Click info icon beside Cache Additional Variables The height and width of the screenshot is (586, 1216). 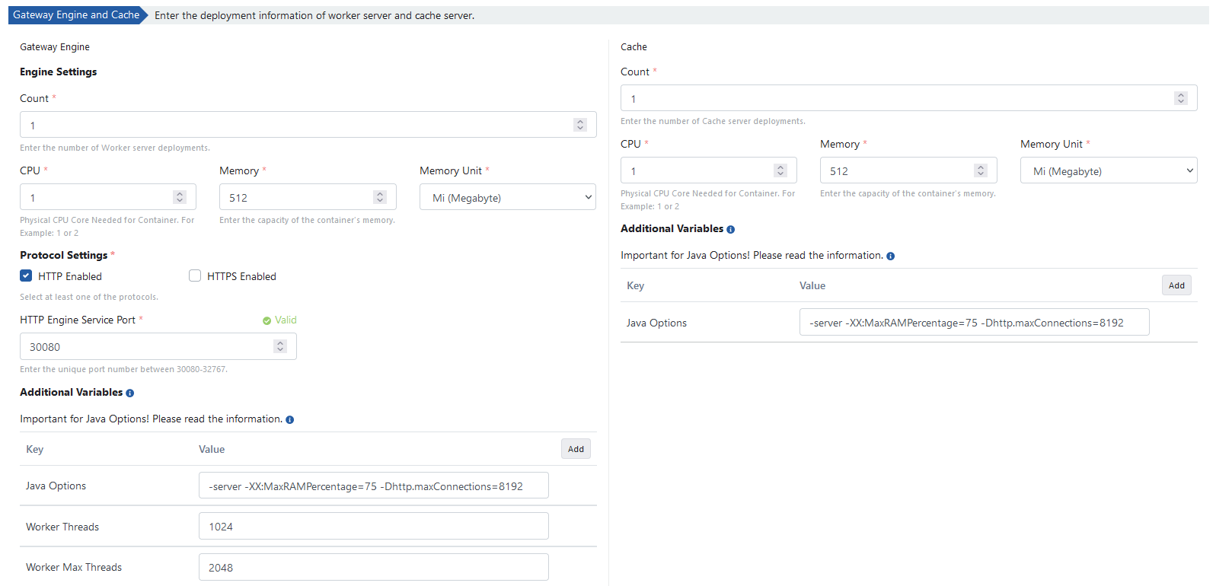pyautogui.click(x=730, y=230)
